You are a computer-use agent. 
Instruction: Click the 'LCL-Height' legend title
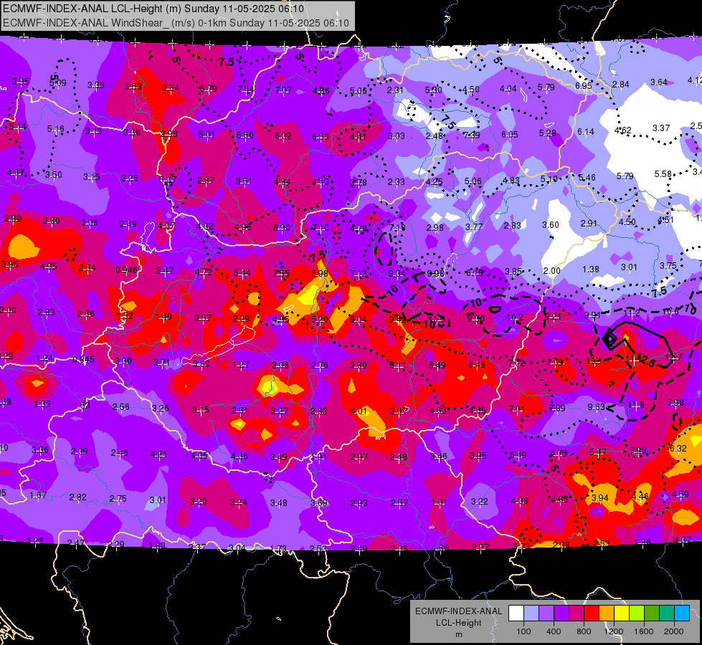pyautogui.click(x=458, y=623)
